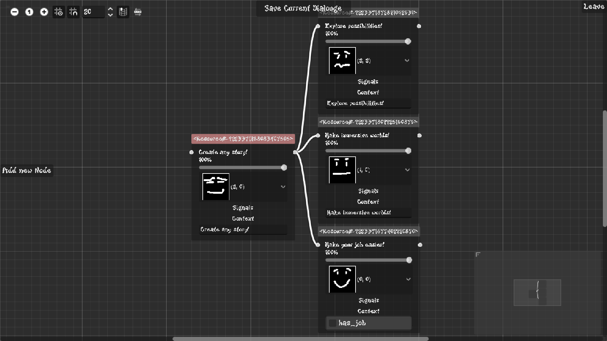607x341 pixels.
Task: Select the zoom out minus icon
Action: 14,12
